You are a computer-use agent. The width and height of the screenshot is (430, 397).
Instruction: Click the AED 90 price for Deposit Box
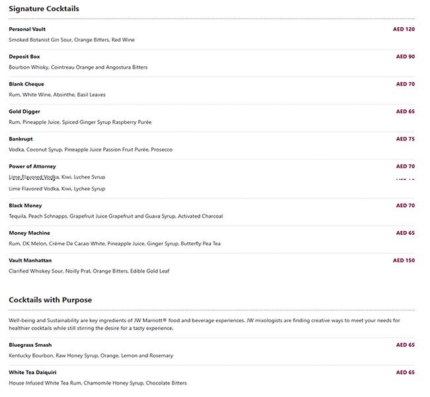pos(405,57)
